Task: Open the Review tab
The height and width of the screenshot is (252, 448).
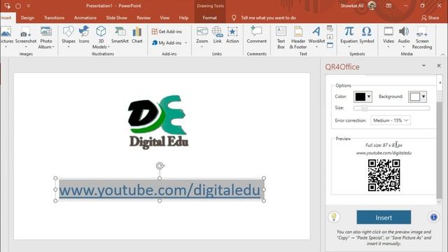Action: pyautogui.click(x=143, y=17)
